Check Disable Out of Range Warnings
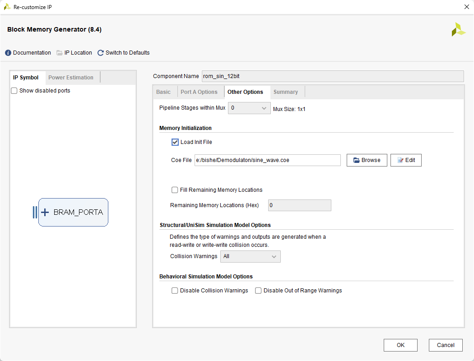Screen dimensions: 474x361 [258, 290]
